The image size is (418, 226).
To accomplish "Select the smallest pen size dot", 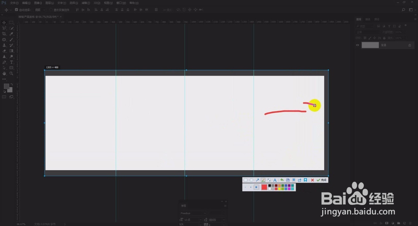I will (x=245, y=187).
